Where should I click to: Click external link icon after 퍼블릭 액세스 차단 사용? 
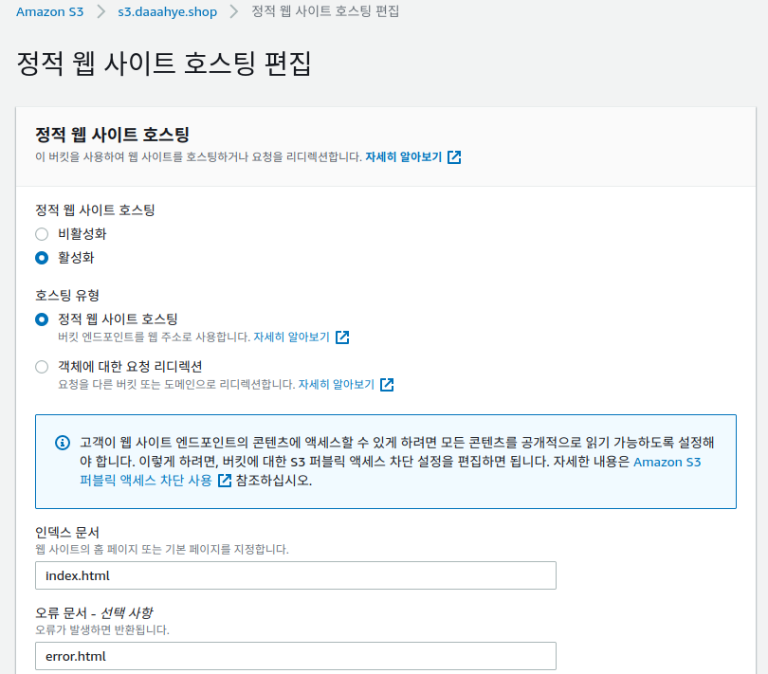coord(225,481)
